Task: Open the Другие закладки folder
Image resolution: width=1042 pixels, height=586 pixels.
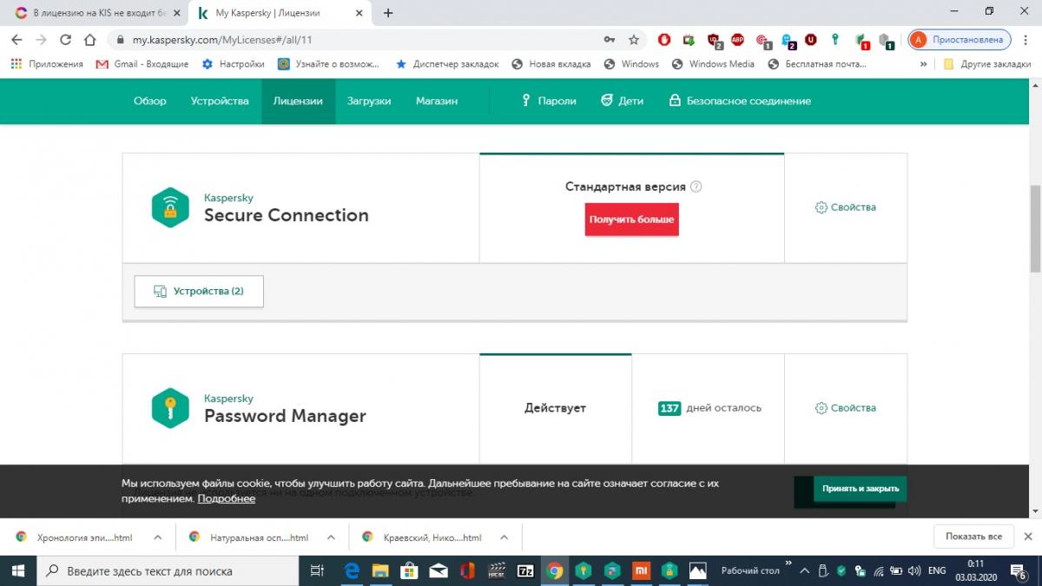Action: pyautogui.click(x=987, y=64)
